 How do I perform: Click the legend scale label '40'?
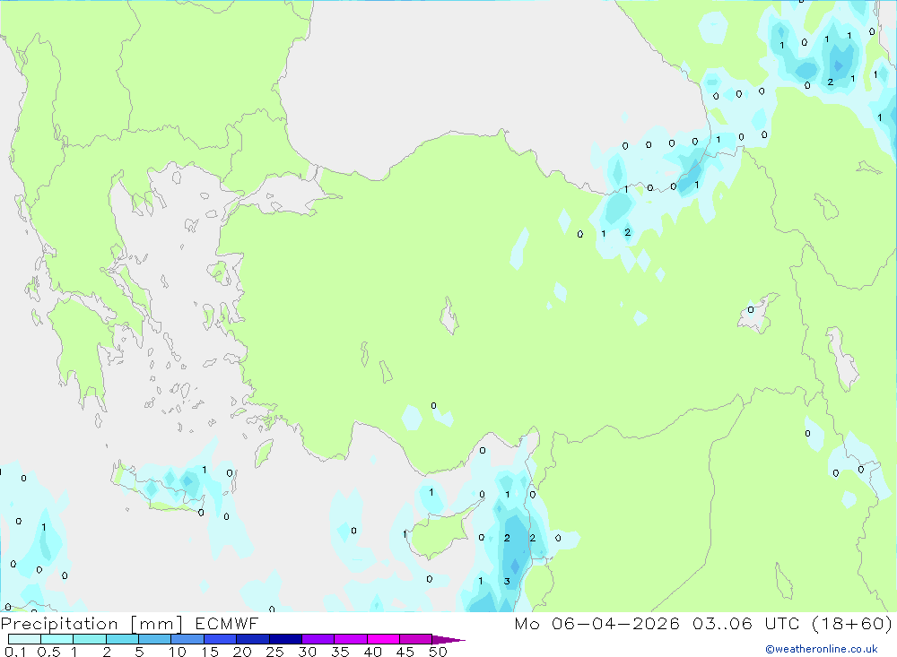372,652
